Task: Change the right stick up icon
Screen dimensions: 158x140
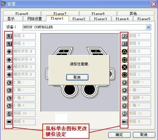Action: (124, 83)
